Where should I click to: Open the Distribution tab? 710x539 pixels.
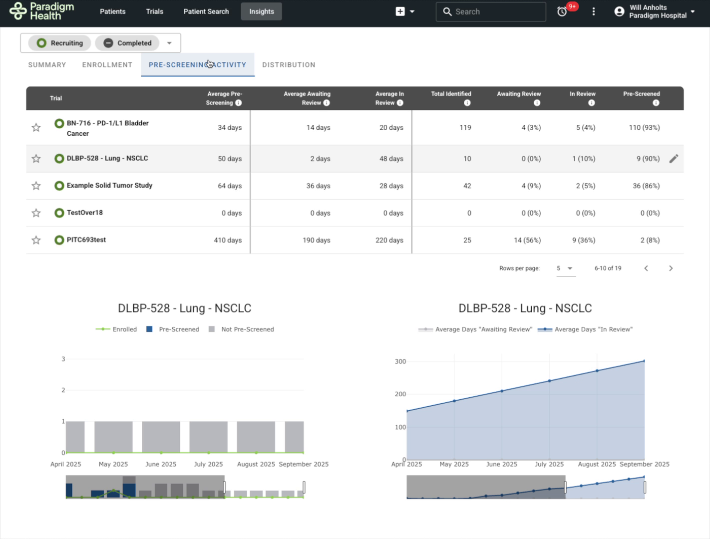[289, 65]
